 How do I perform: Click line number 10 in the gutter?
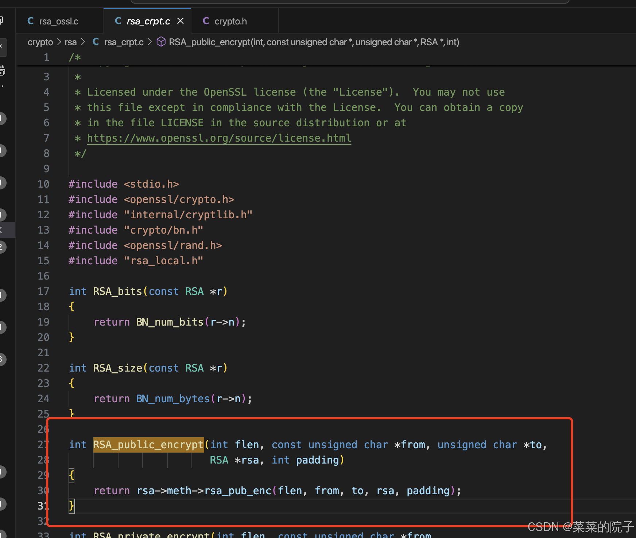43,184
